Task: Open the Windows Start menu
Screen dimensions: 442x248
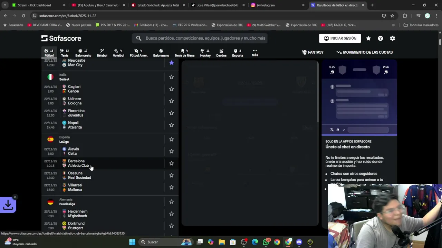Action: [132, 242]
